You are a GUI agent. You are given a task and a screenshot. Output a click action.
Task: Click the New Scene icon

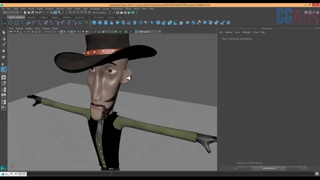click(x=25, y=12)
